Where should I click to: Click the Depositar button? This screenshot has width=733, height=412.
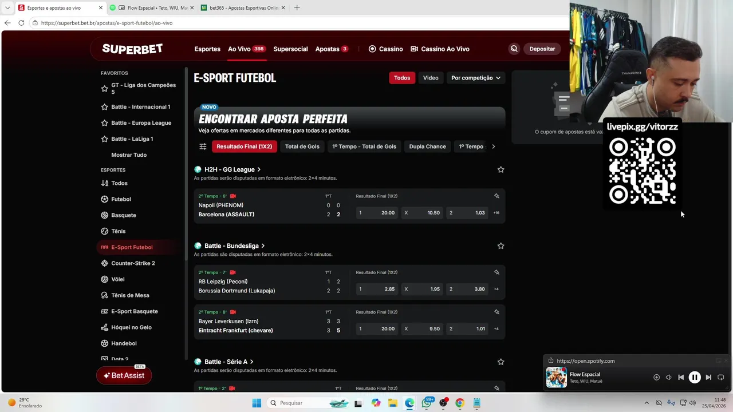coord(542,49)
